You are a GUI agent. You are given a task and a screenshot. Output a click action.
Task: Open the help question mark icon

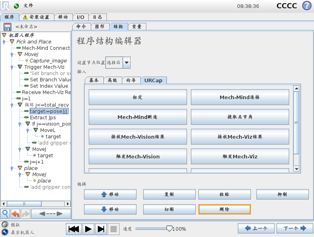coord(306,6)
